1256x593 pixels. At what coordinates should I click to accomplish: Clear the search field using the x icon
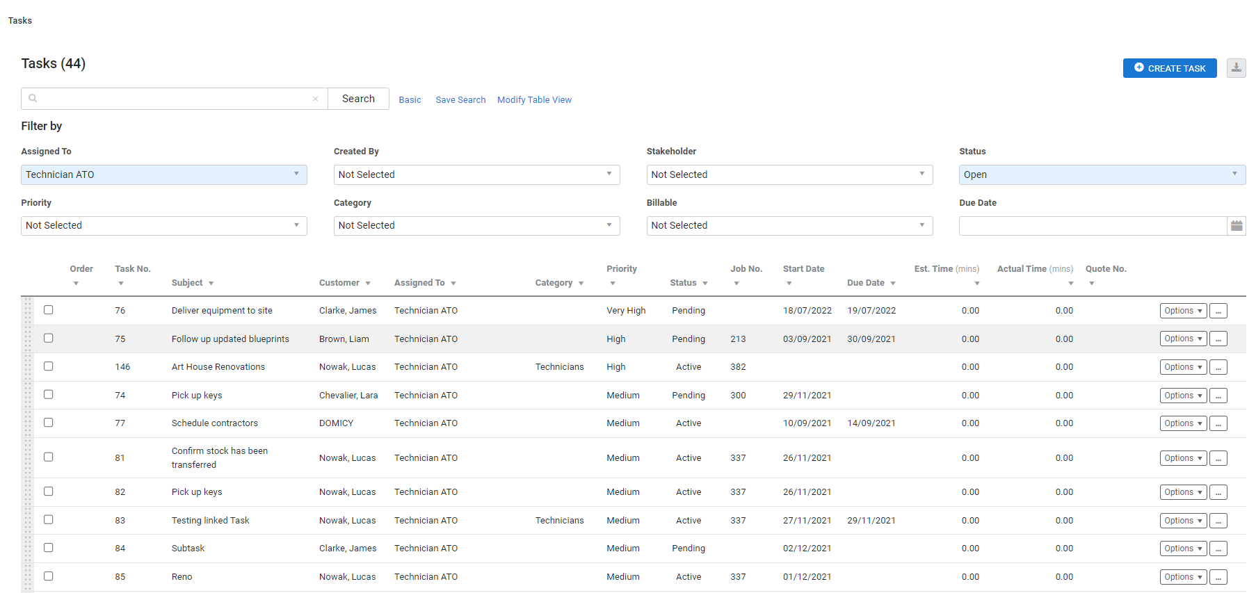coord(315,99)
